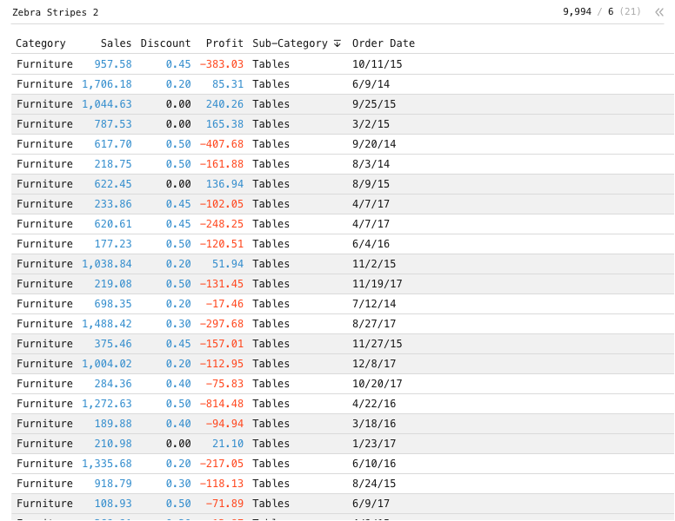Select profit value -161.88
The width and height of the screenshot is (675, 521).
[x=222, y=164]
